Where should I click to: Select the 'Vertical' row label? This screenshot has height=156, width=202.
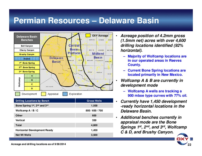click(x=20, y=120)
